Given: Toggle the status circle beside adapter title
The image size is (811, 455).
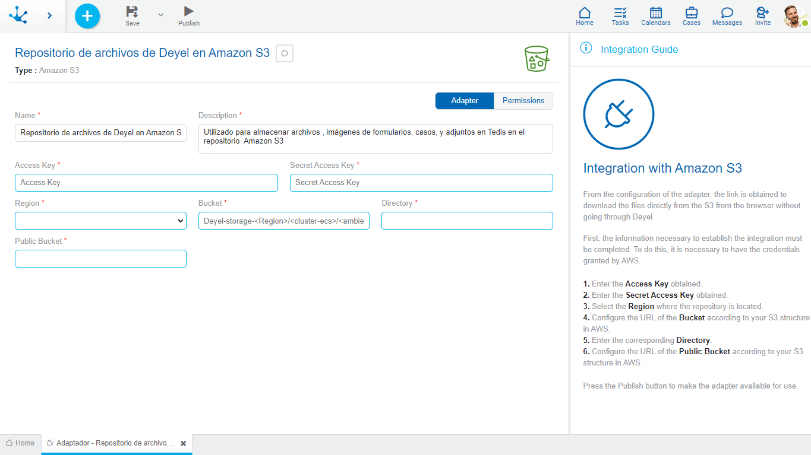Looking at the screenshot, I should (285, 53).
